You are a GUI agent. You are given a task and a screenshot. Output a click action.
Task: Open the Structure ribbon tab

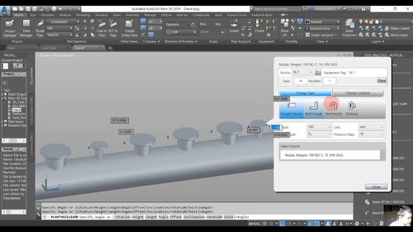point(48,15)
